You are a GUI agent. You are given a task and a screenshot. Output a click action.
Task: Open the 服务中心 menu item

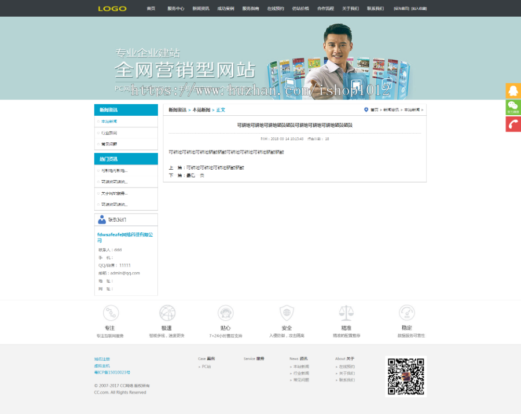point(176,9)
